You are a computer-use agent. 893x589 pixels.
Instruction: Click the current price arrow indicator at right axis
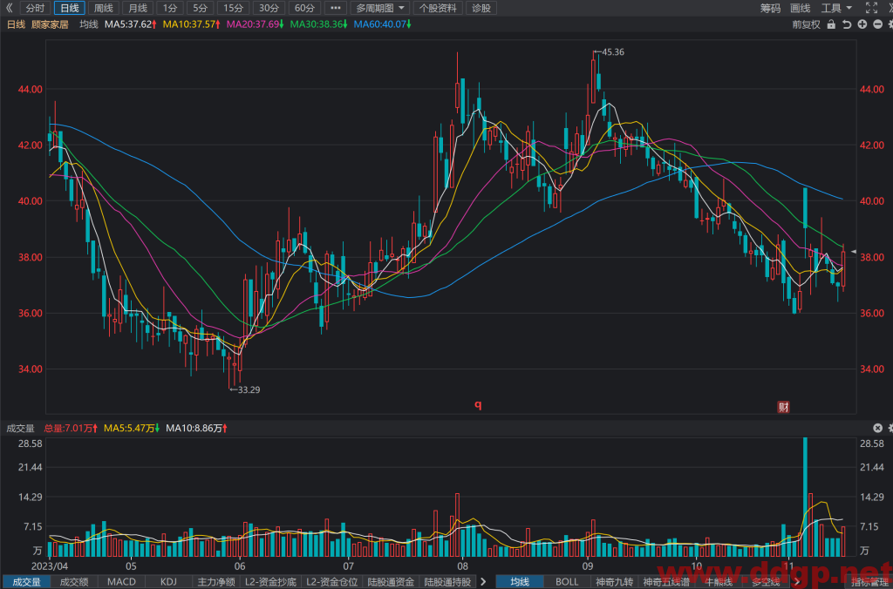click(x=853, y=251)
